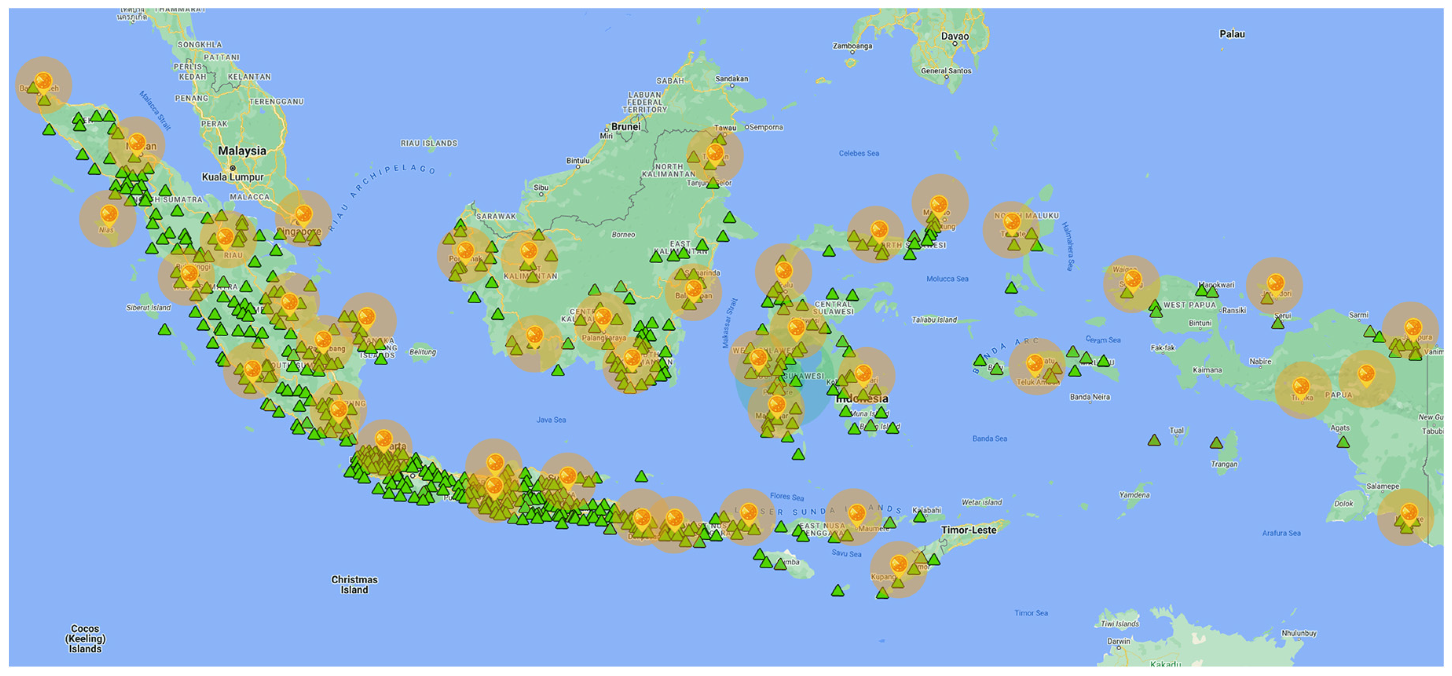Select the orange pin at Banda Aceh
The width and height of the screenshot is (1452, 676).
(x=44, y=81)
